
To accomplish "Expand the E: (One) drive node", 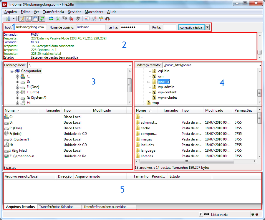I will pyautogui.click(x=17, y=87).
